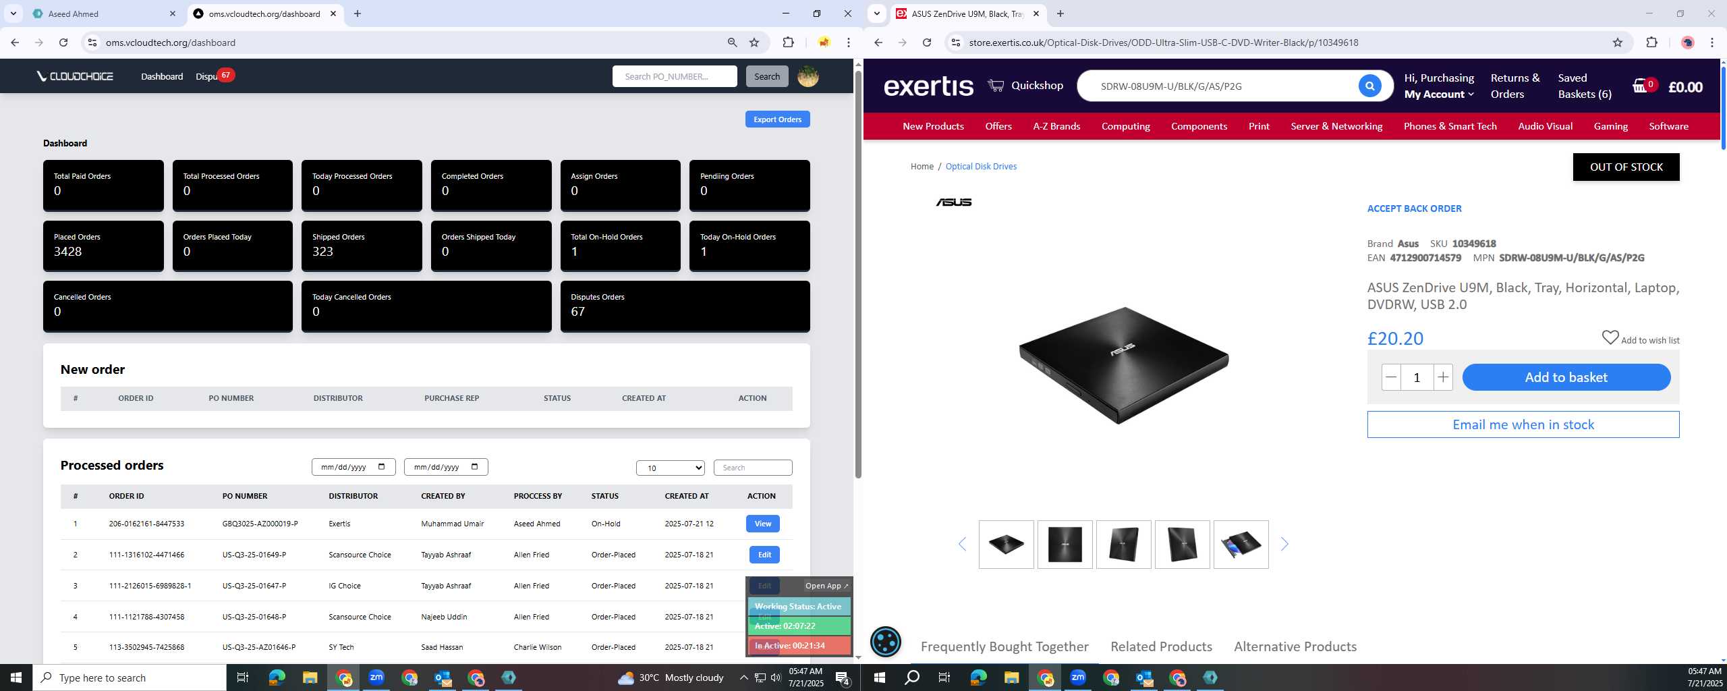Show previous product thumbnails with left arrow
1727x691 pixels.
pyautogui.click(x=963, y=544)
